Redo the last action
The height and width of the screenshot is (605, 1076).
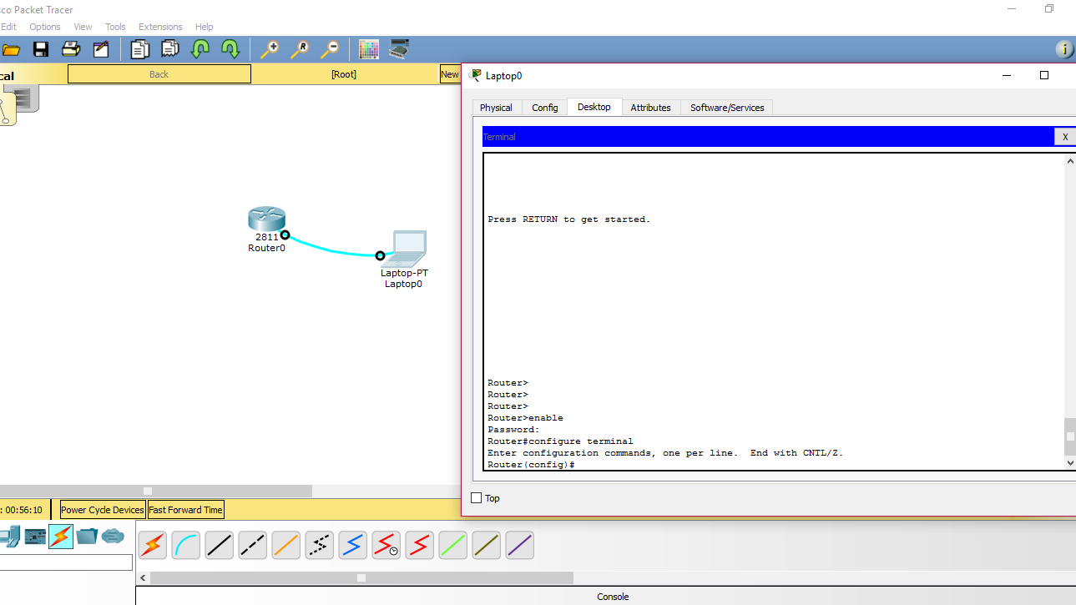coord(230,49)
